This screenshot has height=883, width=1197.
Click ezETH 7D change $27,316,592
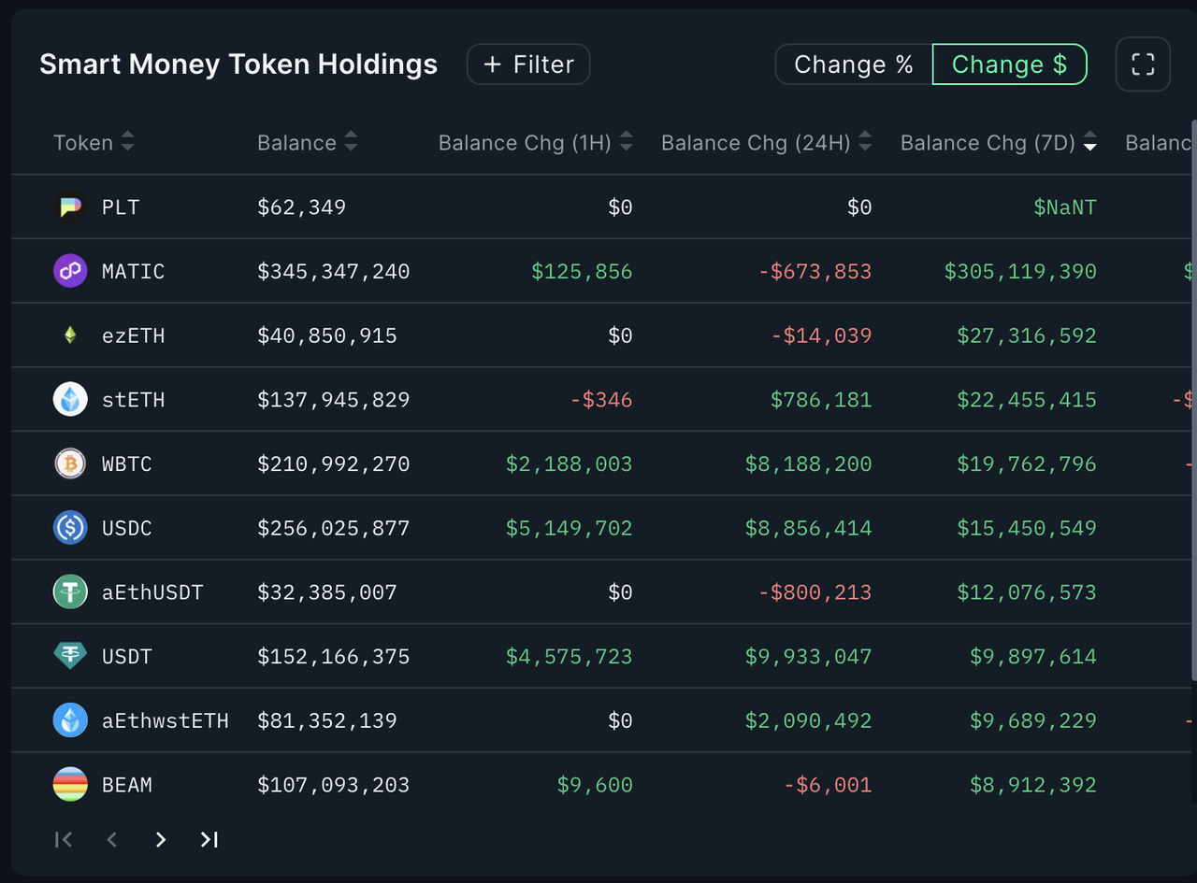click(x=1027, y=336)
